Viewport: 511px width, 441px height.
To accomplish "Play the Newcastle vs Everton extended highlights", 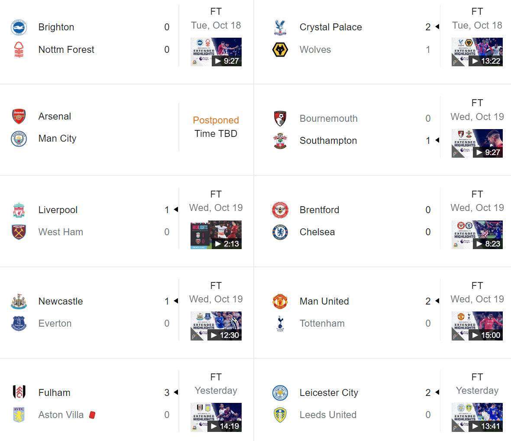I will tap(216, 326).
